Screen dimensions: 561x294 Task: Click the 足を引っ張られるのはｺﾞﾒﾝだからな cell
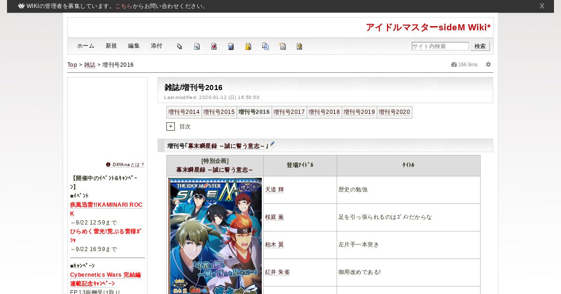pyautogui.click(x=409, y=217)
